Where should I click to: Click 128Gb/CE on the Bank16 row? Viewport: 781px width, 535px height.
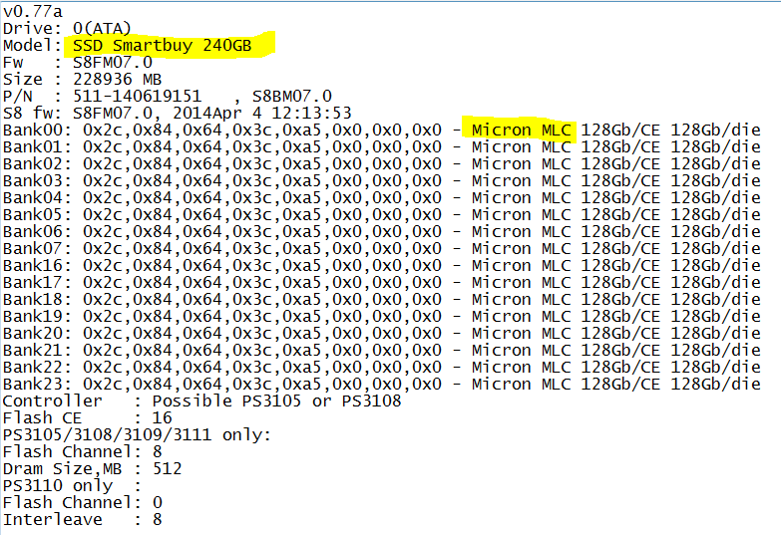620,265
